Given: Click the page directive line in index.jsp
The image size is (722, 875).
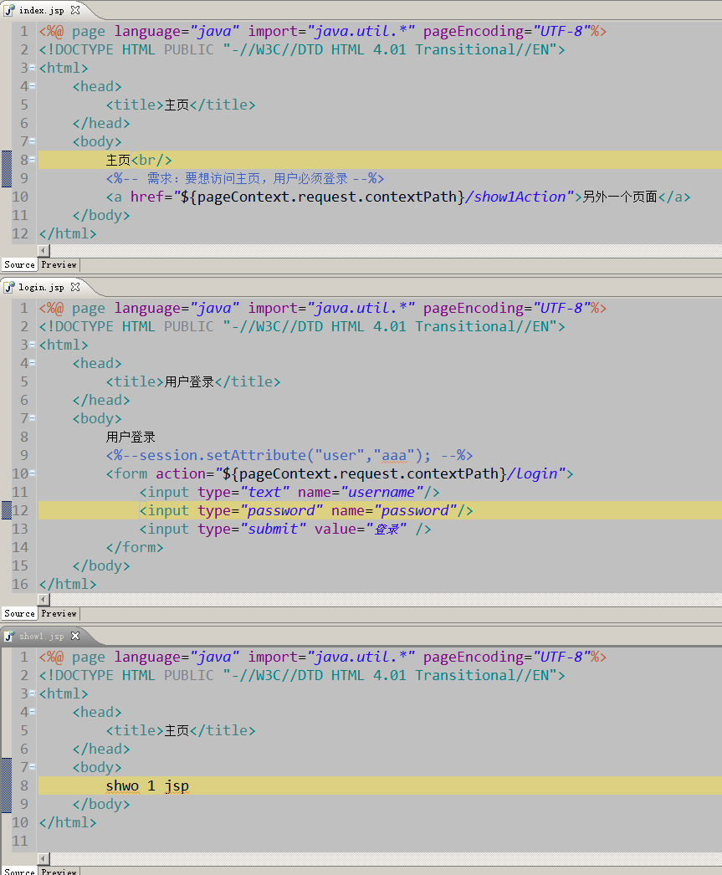Looking at the screenshot, I should [x=322, y=31].
